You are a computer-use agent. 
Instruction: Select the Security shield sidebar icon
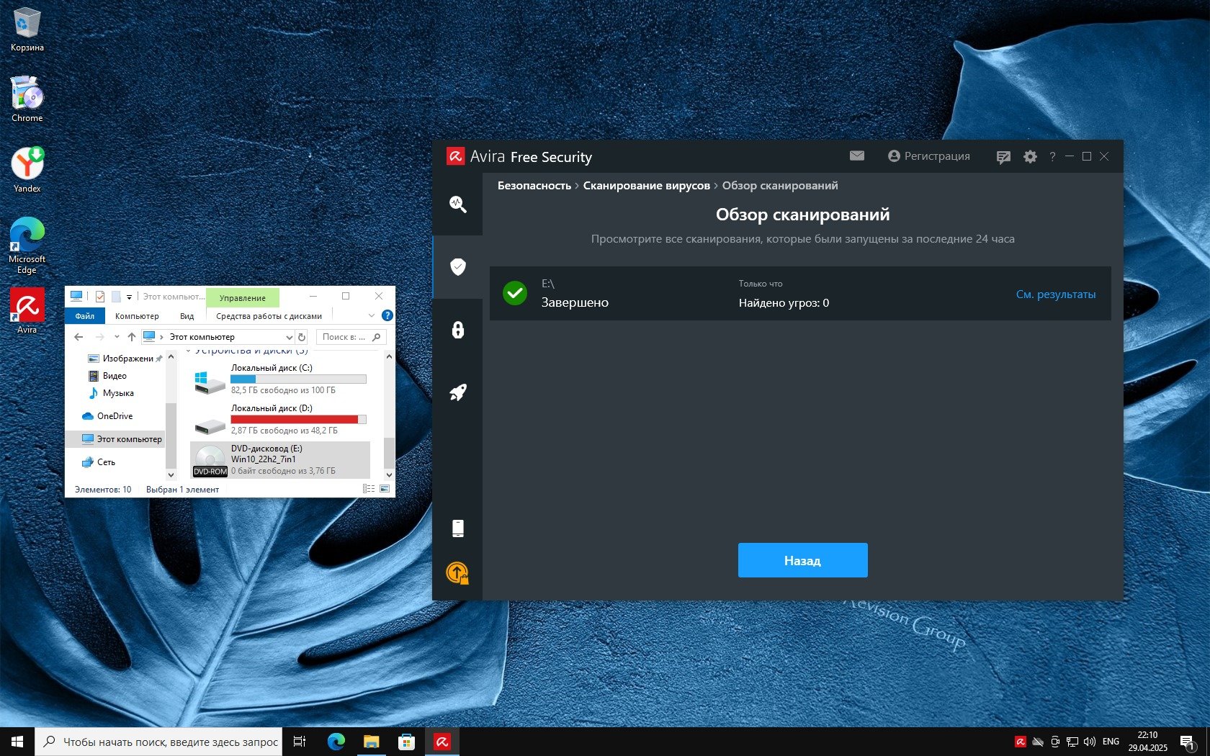pyautogui.click(x=457, y=267)
